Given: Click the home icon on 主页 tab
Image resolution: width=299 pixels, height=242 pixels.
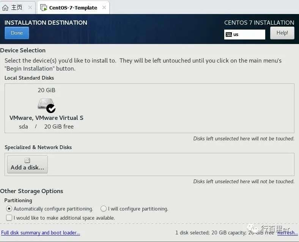Looking at the screenshot, I should 5,8.
